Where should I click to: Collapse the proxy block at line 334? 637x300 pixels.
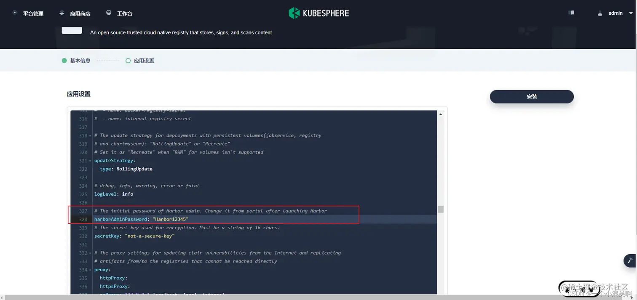(90, 270)
